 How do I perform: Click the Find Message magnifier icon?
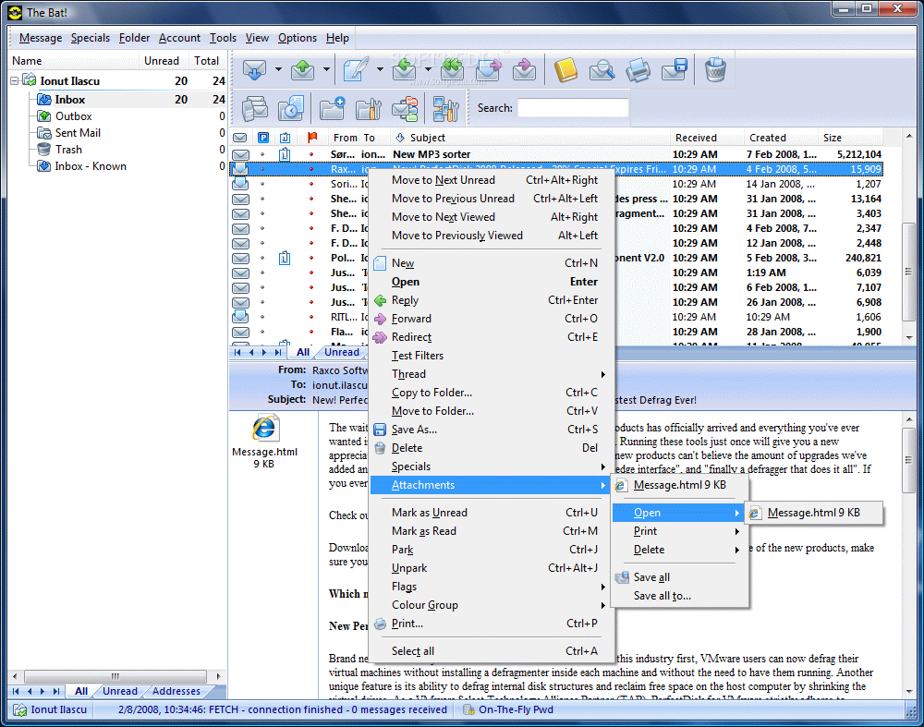click(x=602, y=69)
